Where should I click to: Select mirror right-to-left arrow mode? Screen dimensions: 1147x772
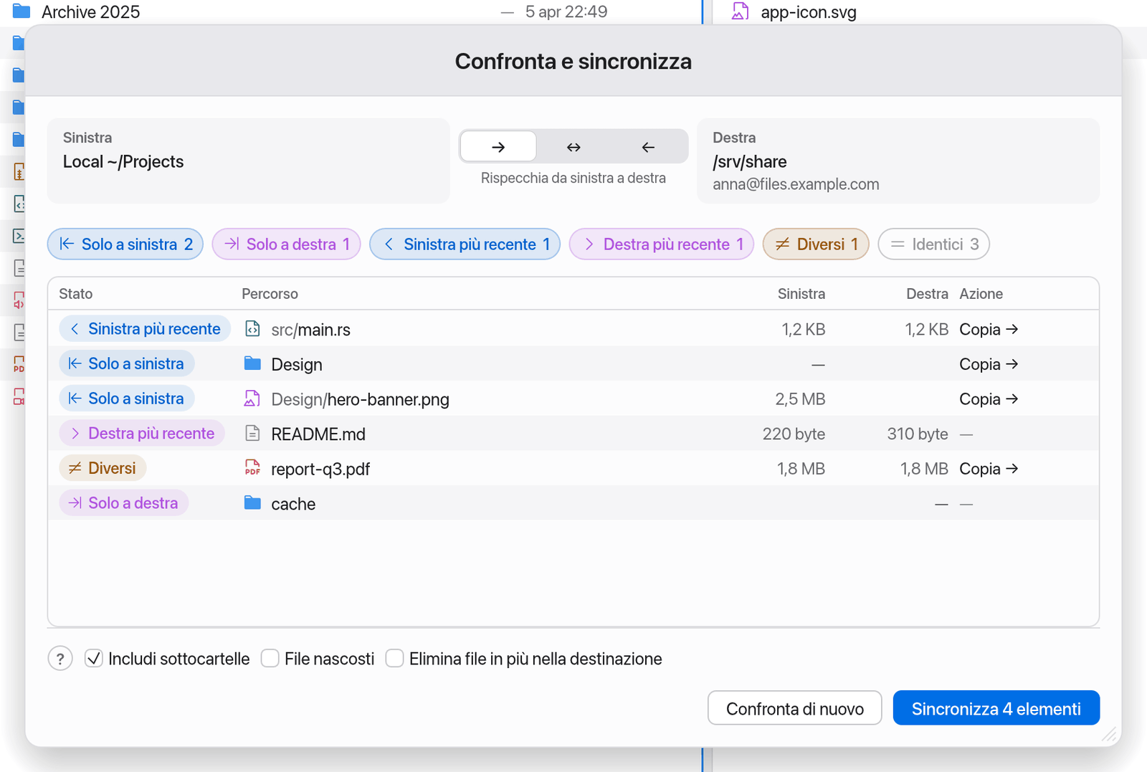click(x=648, y=147)
